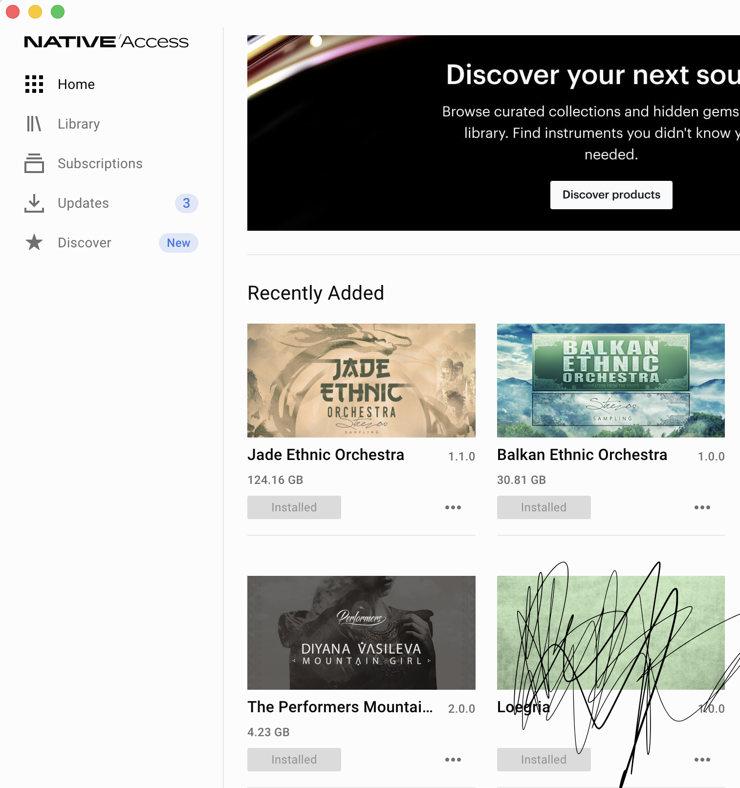Open the Subscriptions menu item

pos(100,163)
